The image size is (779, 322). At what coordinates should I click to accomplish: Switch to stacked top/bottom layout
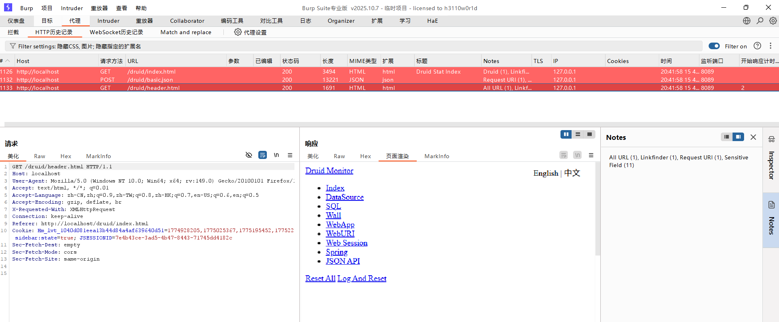click(x=578, y=134)
